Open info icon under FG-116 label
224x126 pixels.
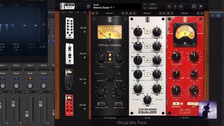click(85, 83)
